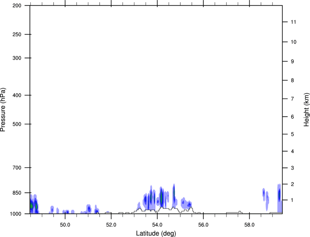The height and width of the screenshot is (237, 310).
Task: Pick the 1 km height label
Action: [292, 200]
